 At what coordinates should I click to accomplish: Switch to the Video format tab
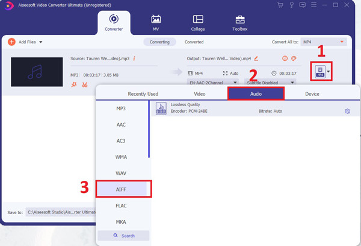tap(200, 94)
